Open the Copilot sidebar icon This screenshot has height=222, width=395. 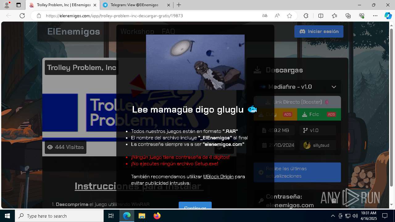(388, 16)
